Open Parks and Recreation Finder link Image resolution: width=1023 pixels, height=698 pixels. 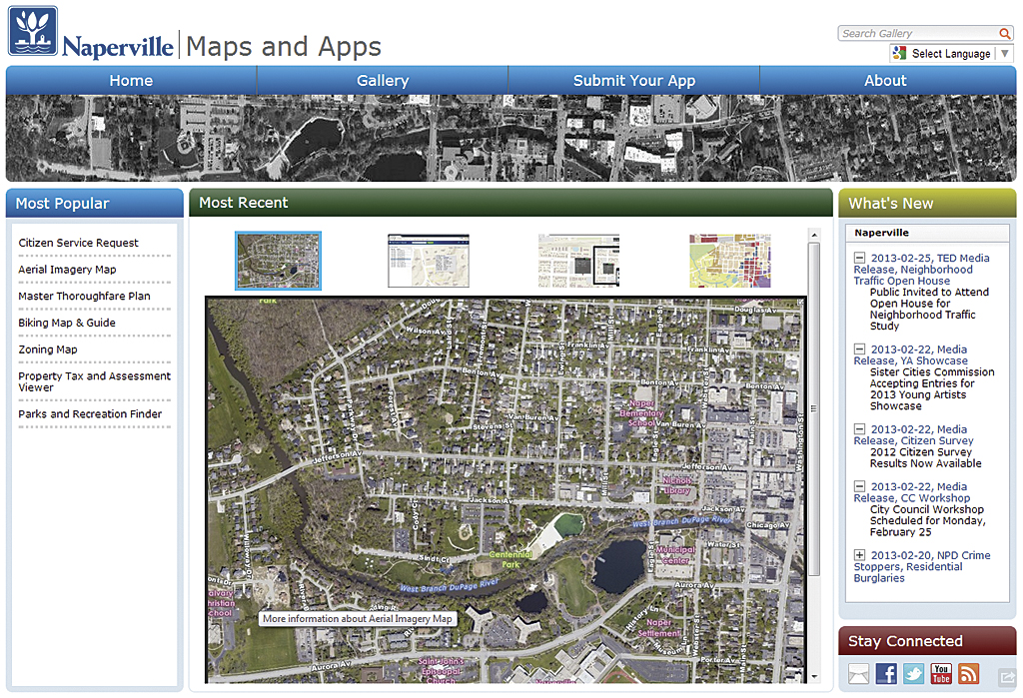point(90,414)
